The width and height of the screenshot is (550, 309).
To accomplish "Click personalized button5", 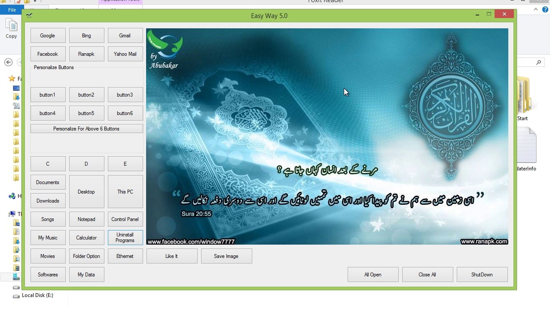I will click(x=86, y=113).
